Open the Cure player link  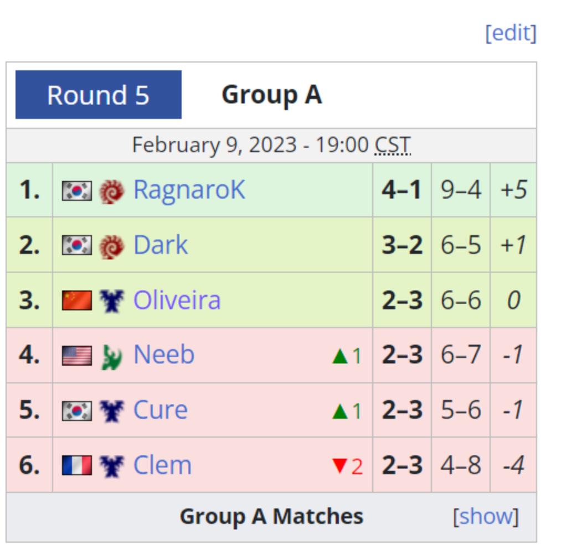click(x=160, y=410)
